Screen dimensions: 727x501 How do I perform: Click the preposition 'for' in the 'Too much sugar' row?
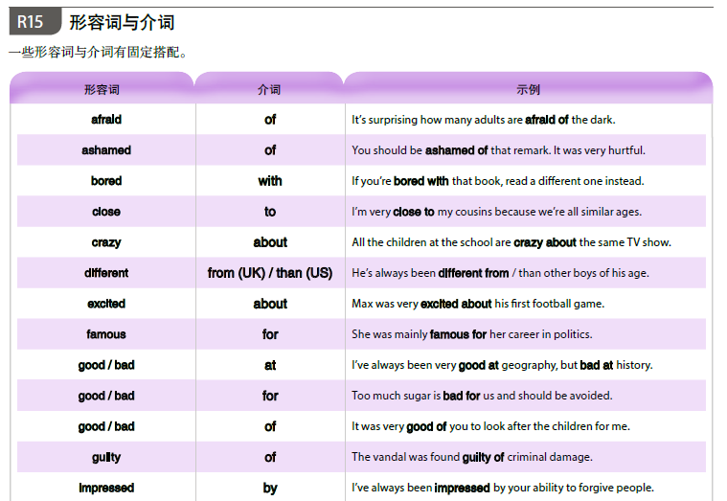pos(270,396)
